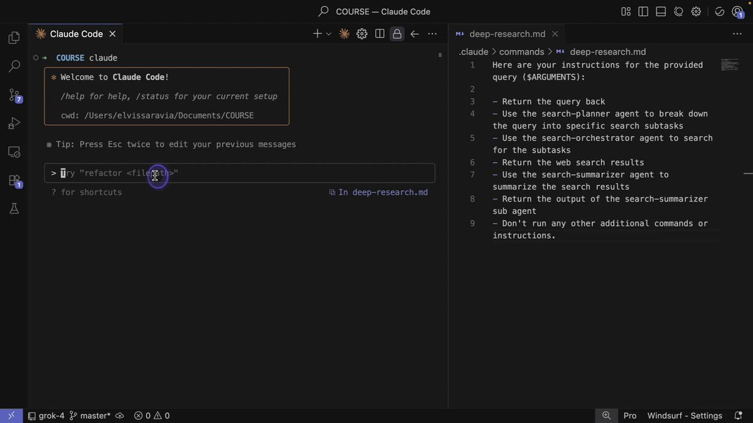This screenshot has width=753, height=423.
Task: Click the cloud publish icon in status bar
Action: [120, 415]
